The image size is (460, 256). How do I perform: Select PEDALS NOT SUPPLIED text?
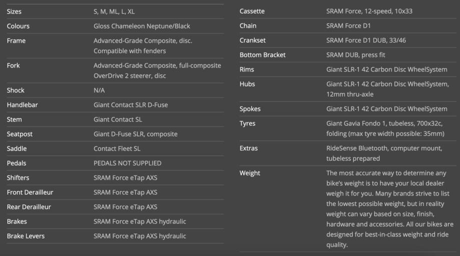[127, 163]
